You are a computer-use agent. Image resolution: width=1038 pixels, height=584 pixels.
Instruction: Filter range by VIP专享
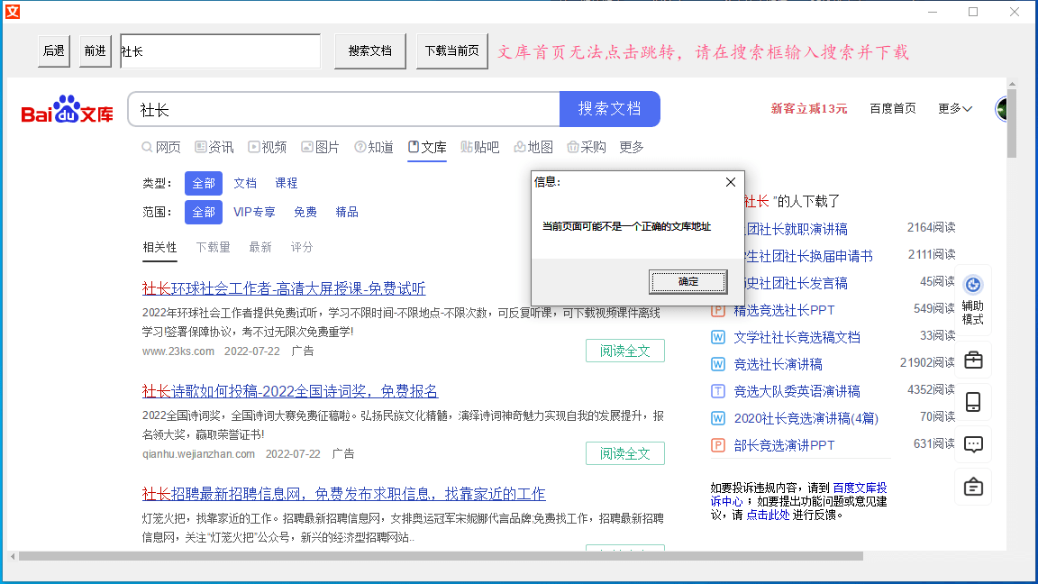(x=254, y=213)
